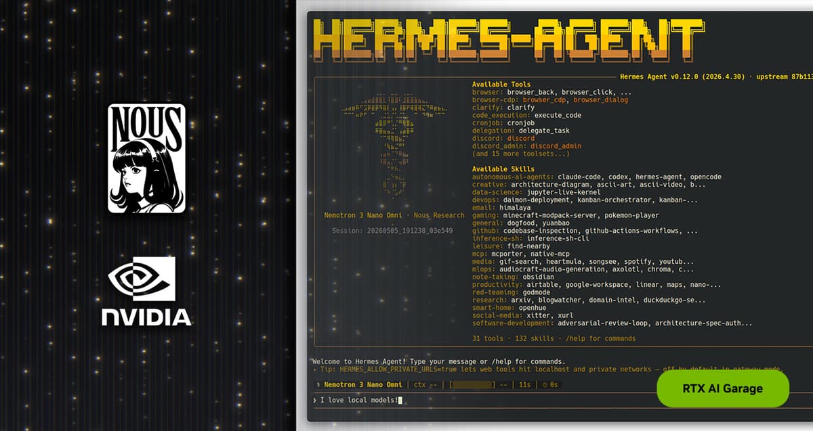Viewport: 813px width, 431px height.
Task: Click the 'cronjob: cronjob' row
Action: coord(503,122)
